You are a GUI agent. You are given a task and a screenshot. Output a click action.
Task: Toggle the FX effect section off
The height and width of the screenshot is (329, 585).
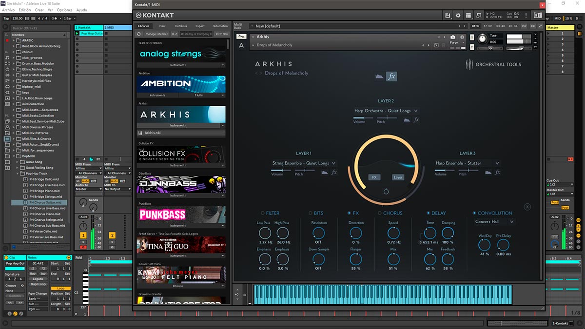point(349,213)
